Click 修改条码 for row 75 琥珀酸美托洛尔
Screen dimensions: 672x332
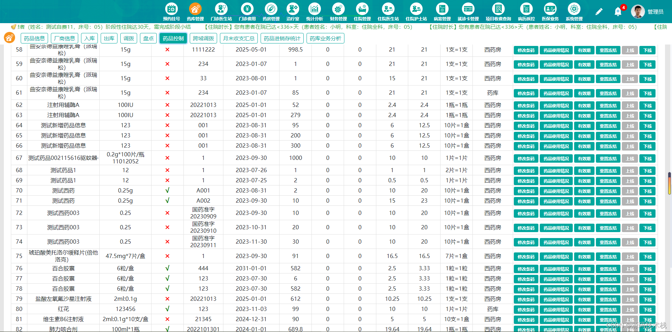pos(526,257)
